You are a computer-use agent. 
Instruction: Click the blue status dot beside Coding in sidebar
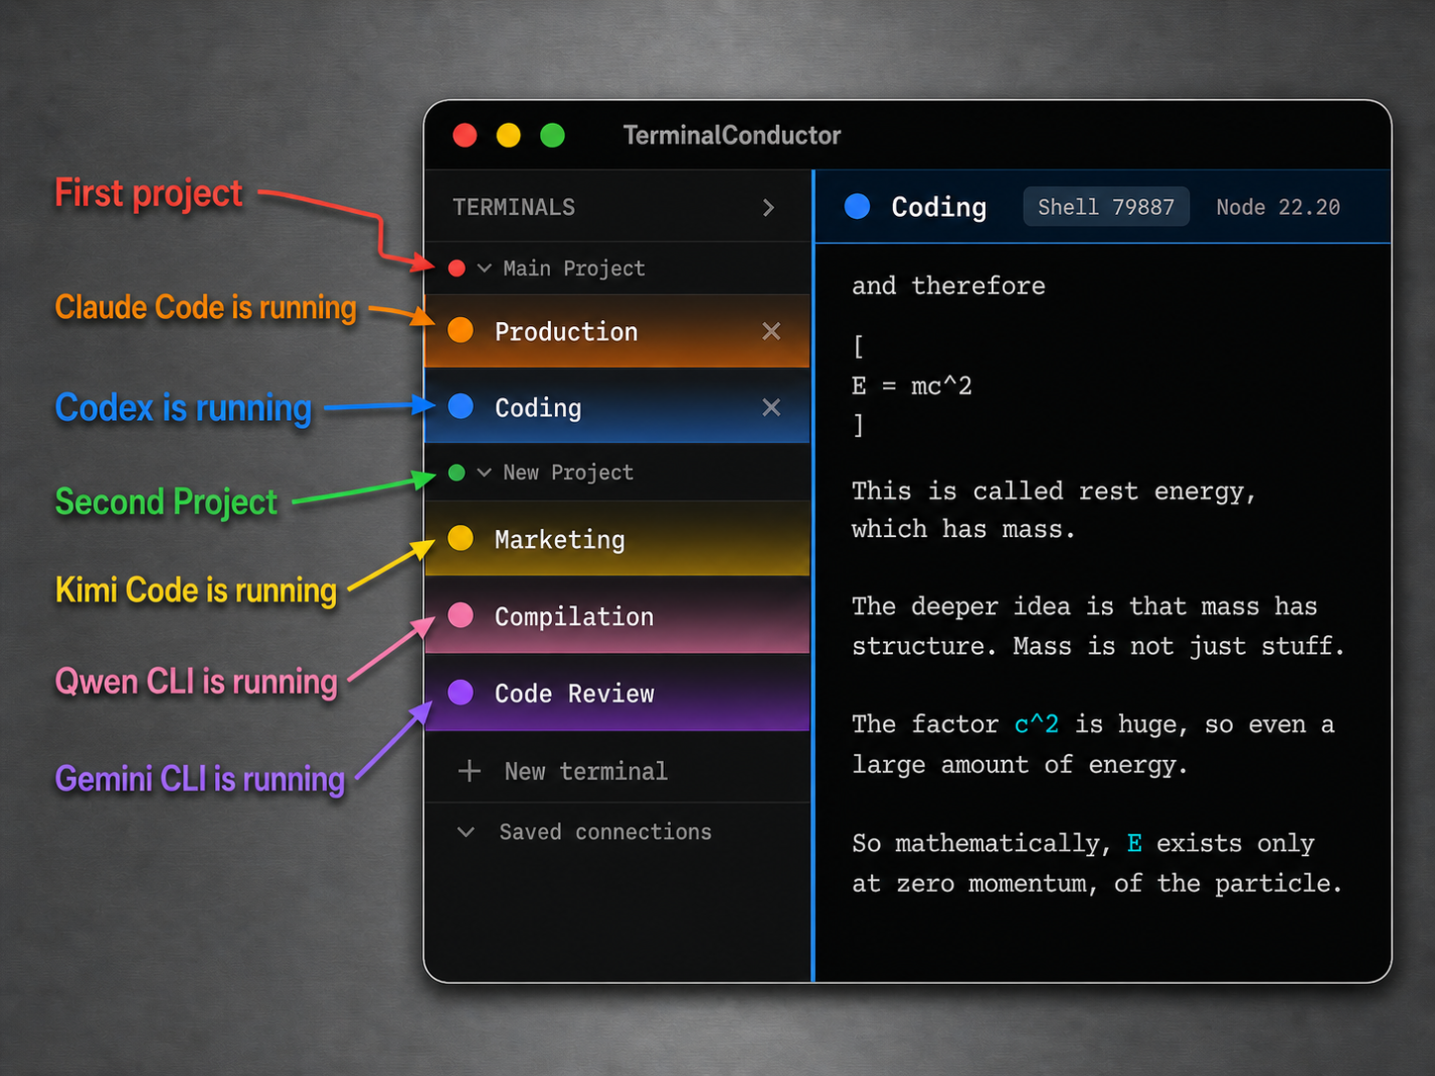tap(461, 406)
